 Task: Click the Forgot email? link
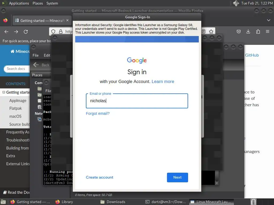point(98,113)
